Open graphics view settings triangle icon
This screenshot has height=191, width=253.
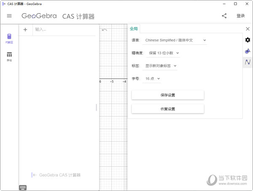pyautogui.click(x=248, y=51)
